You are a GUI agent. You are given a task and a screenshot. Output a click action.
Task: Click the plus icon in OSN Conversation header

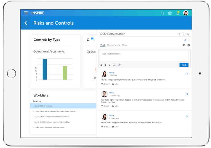point(179,34)
